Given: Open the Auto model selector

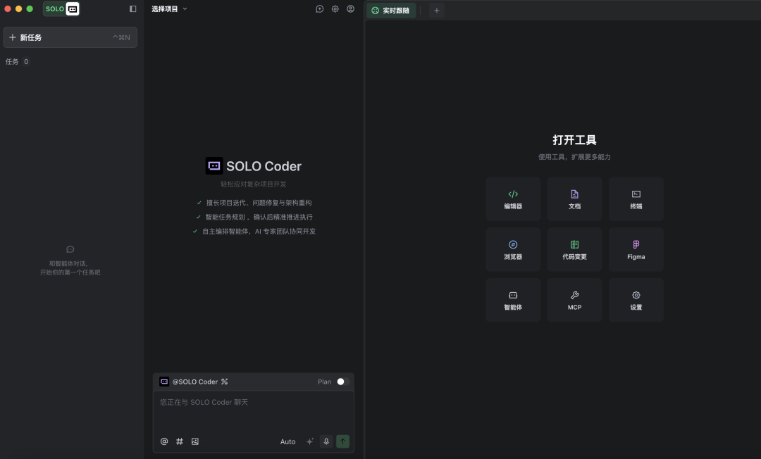Looking at the screenshot, I should 287,441.
